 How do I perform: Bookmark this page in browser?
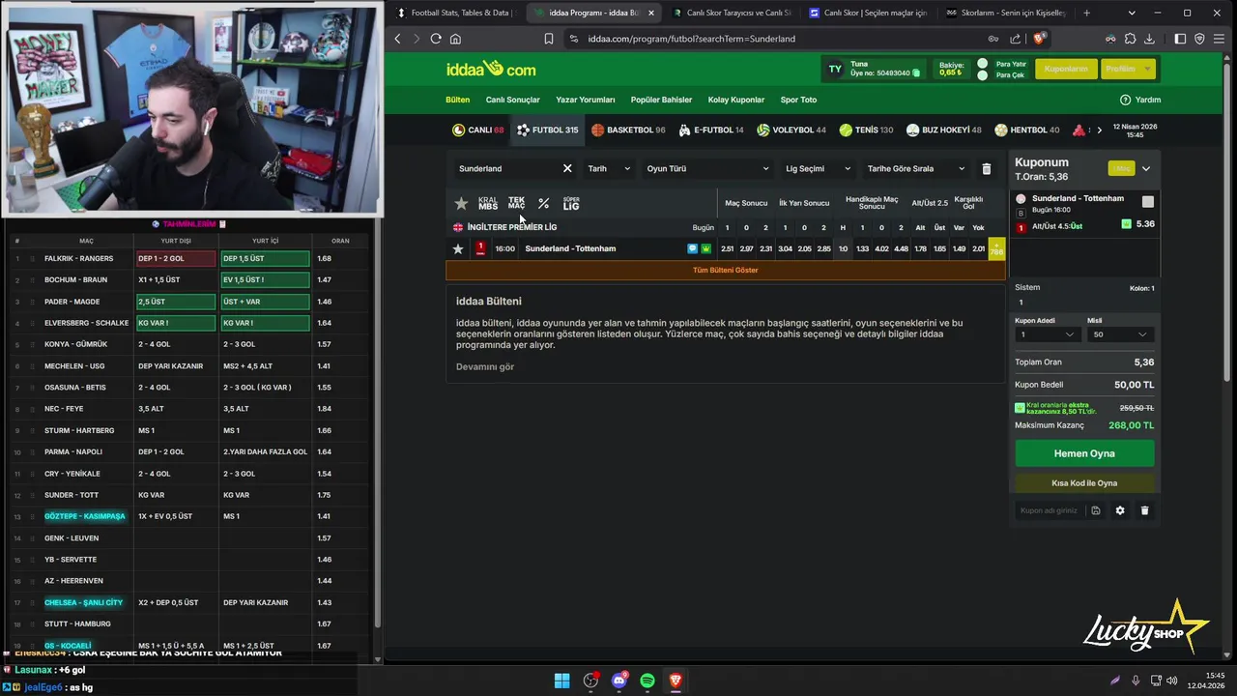tap(548, 39)
